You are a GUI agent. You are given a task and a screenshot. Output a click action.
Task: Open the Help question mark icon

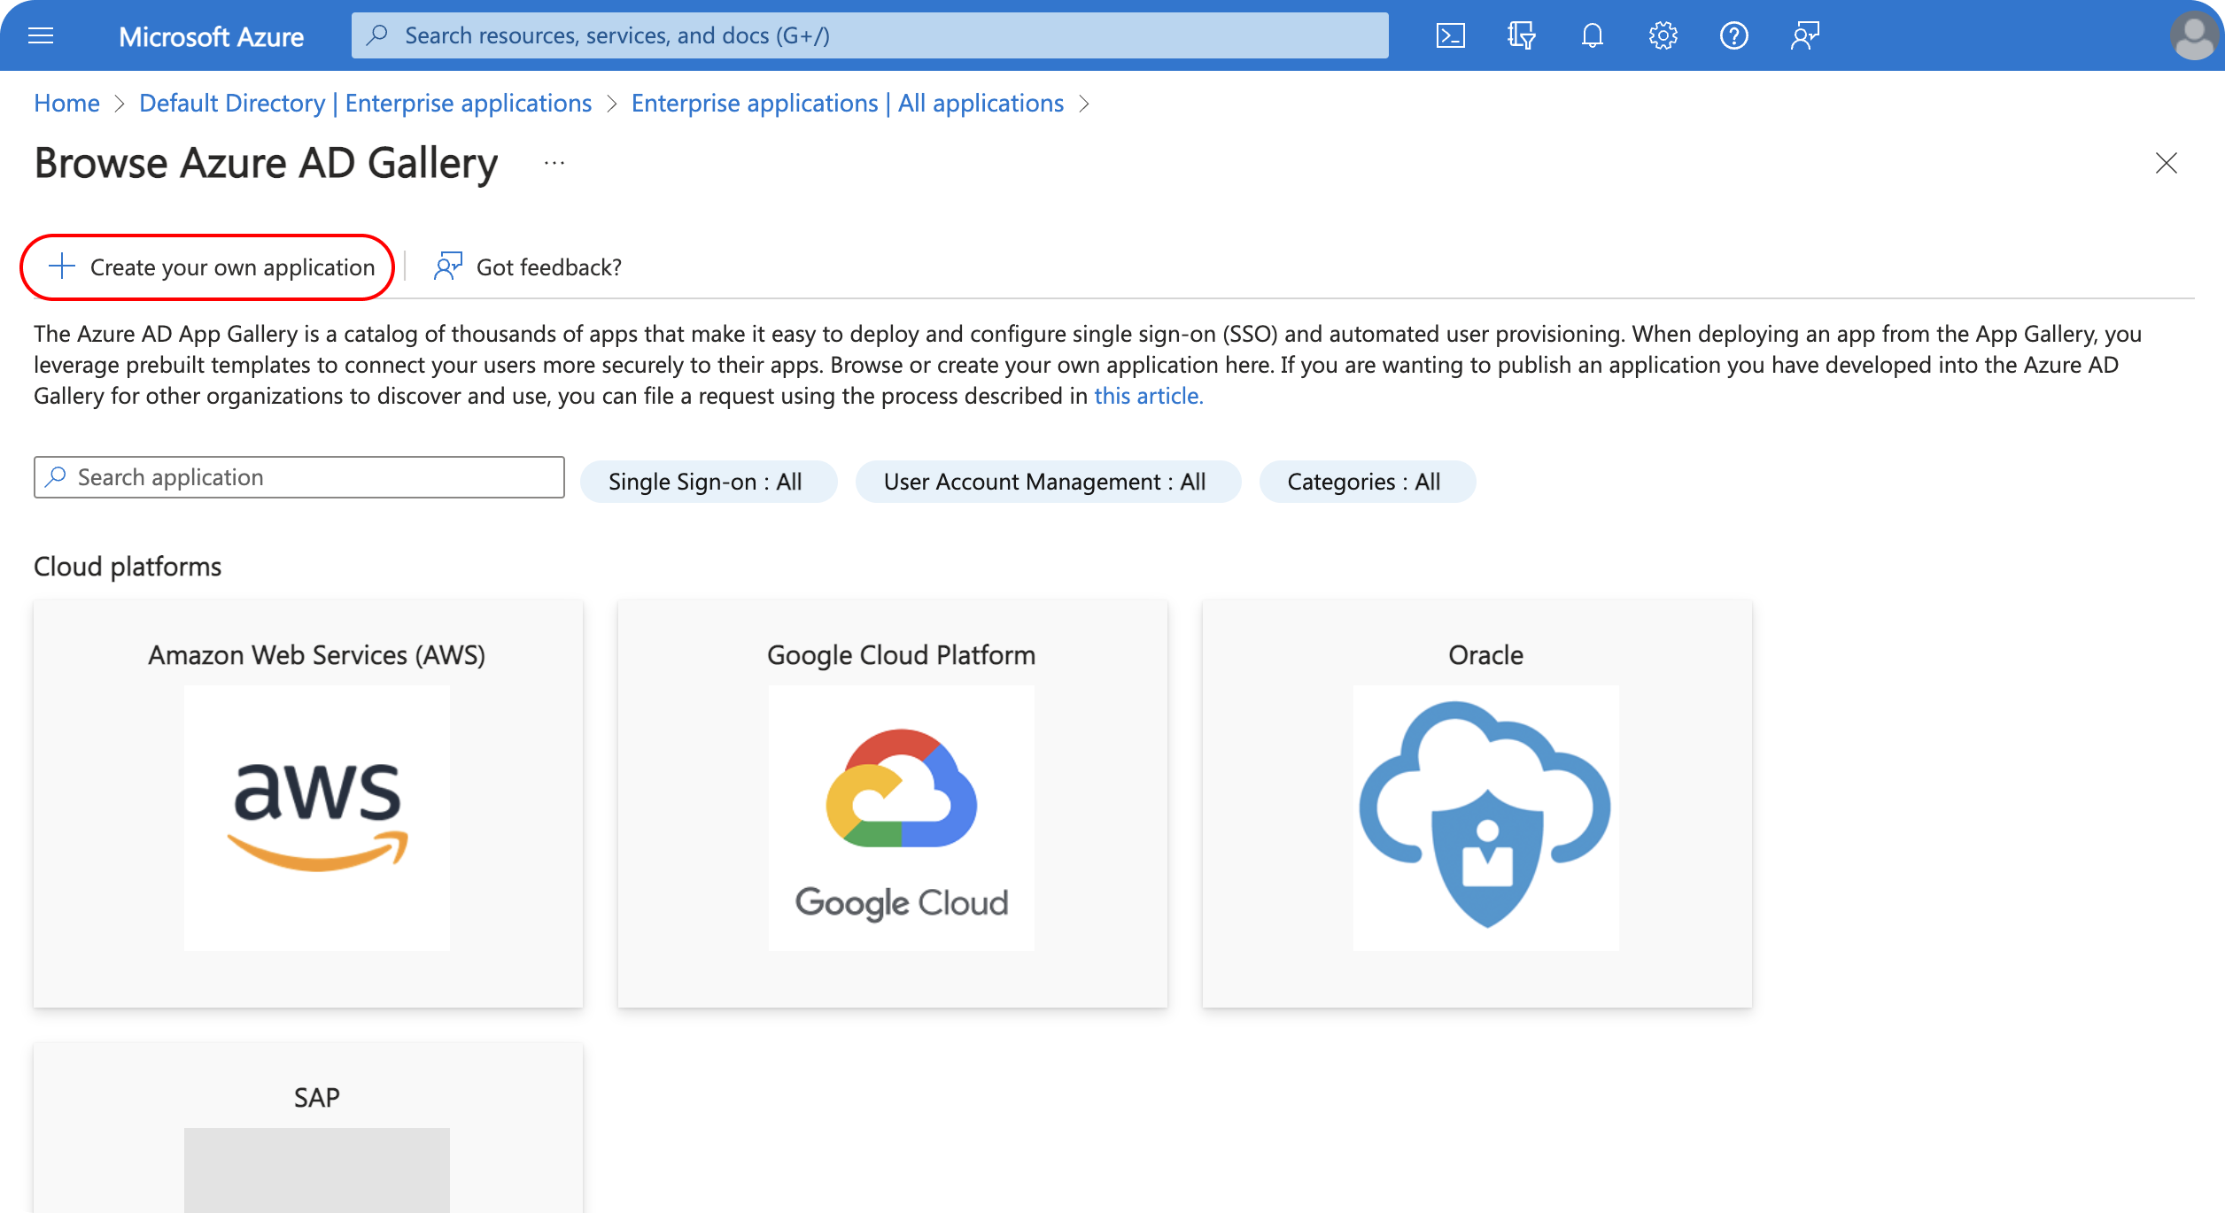tap(1733, 35)
